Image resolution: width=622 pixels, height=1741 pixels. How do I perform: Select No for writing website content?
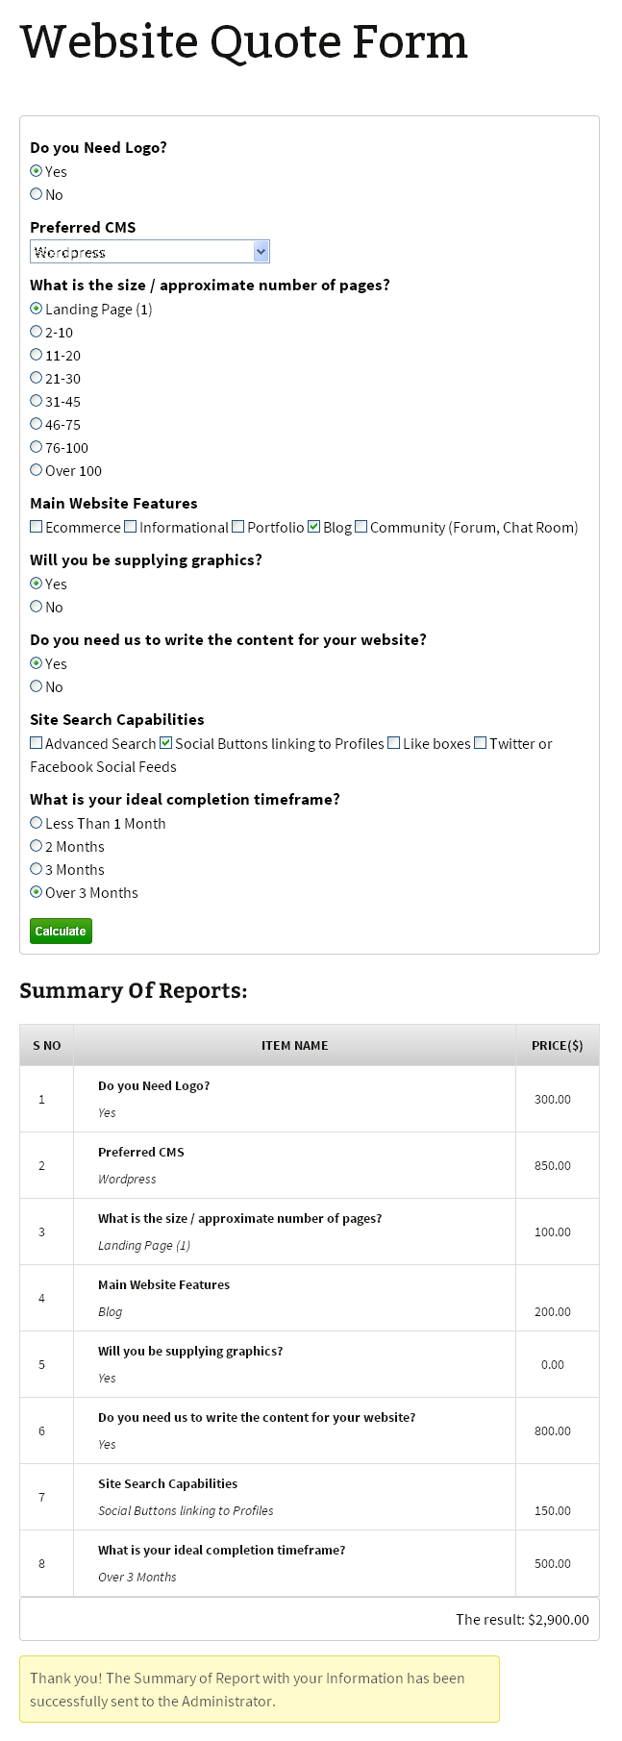(37, 686)
